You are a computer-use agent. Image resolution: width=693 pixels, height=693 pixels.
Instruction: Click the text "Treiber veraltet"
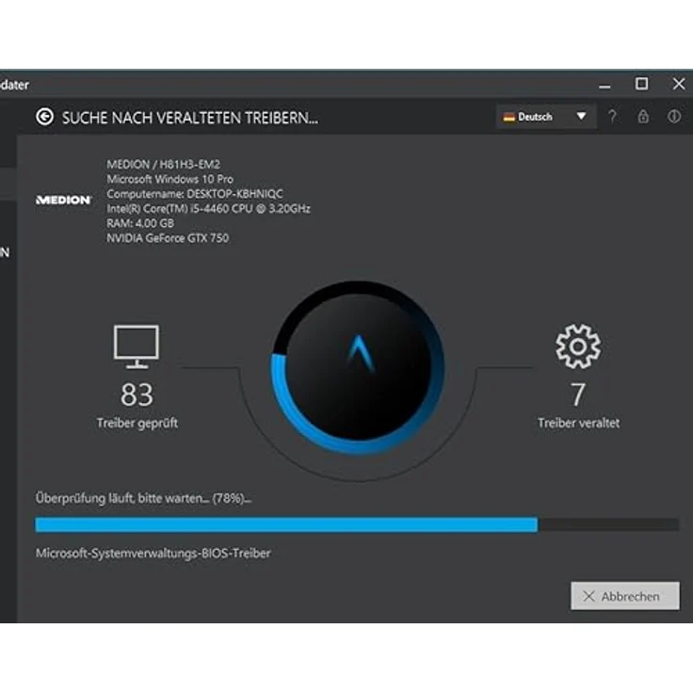point(578,423)
